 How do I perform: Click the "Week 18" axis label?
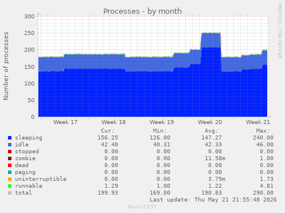[114, 122]
